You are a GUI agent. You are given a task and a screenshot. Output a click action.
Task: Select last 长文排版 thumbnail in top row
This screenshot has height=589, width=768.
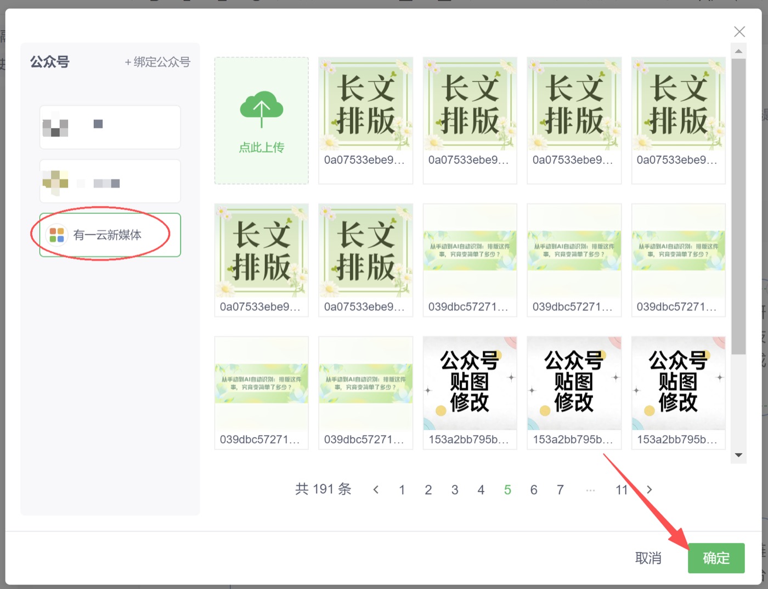point(679,121)
